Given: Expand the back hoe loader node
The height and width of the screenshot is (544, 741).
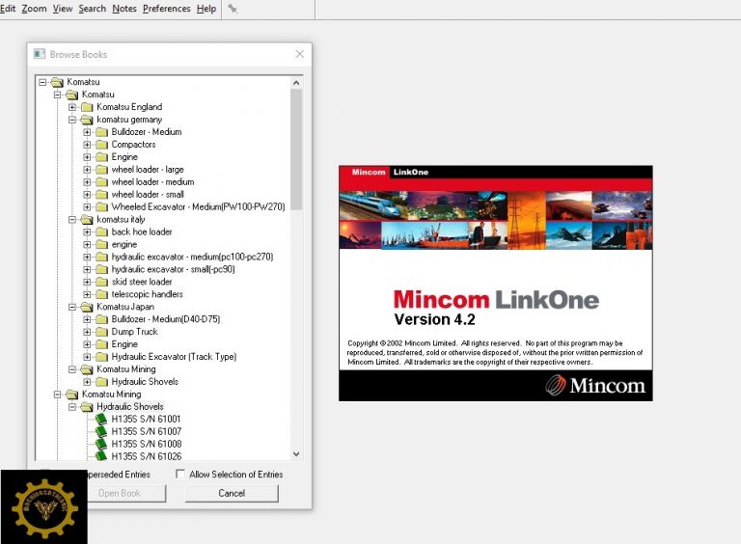Looking at the screenshot, I should coord(87,232).
